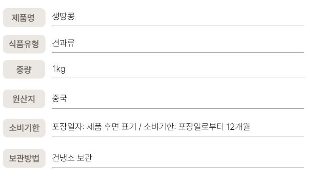Select the 원산지 label badge

(x=24, y=99)
